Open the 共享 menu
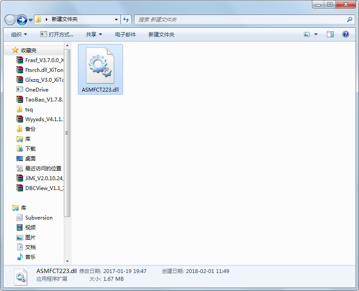This screenshot has height=291, width=359. (x=94, y=34)
